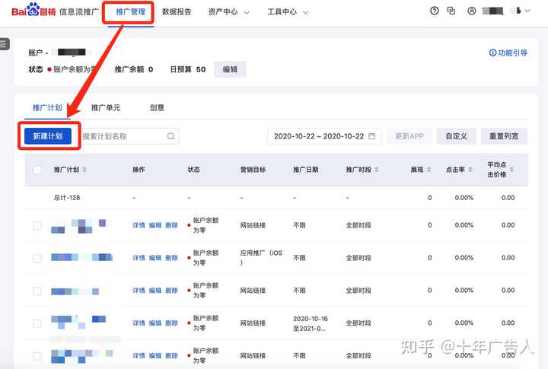Click the 2020-10-16 至2021-0... date cell
The image size is (548, 369).
311,323
